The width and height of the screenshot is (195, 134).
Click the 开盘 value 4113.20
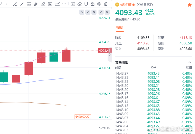[x=143, y=43]
